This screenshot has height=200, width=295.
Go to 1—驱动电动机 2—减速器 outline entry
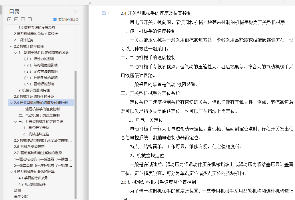(43, 159)
